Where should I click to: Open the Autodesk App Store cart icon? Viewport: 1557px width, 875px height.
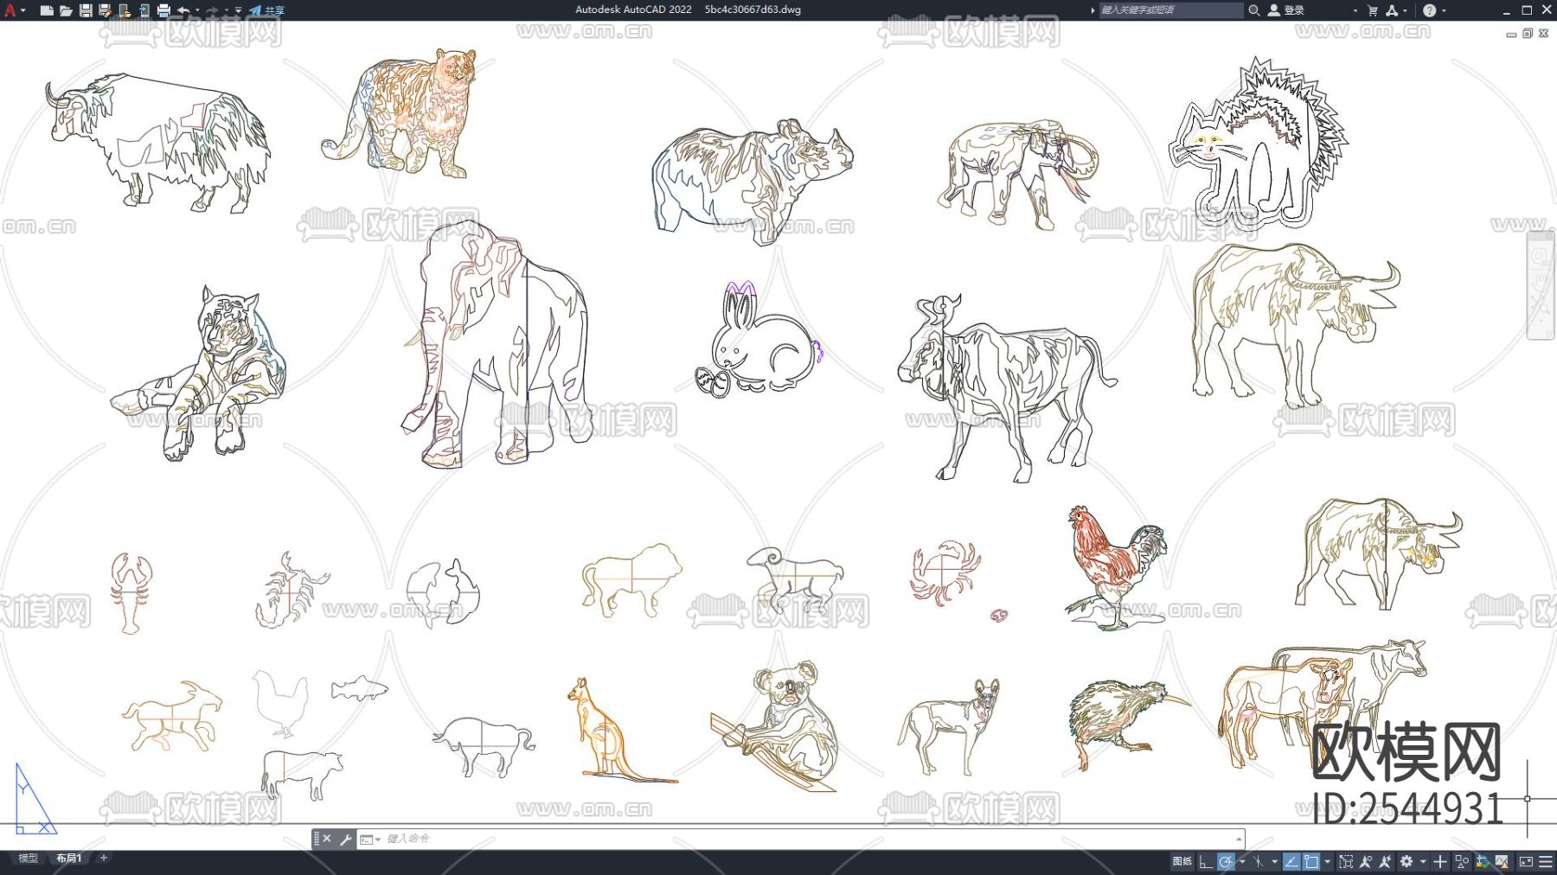coord(1373,10)
